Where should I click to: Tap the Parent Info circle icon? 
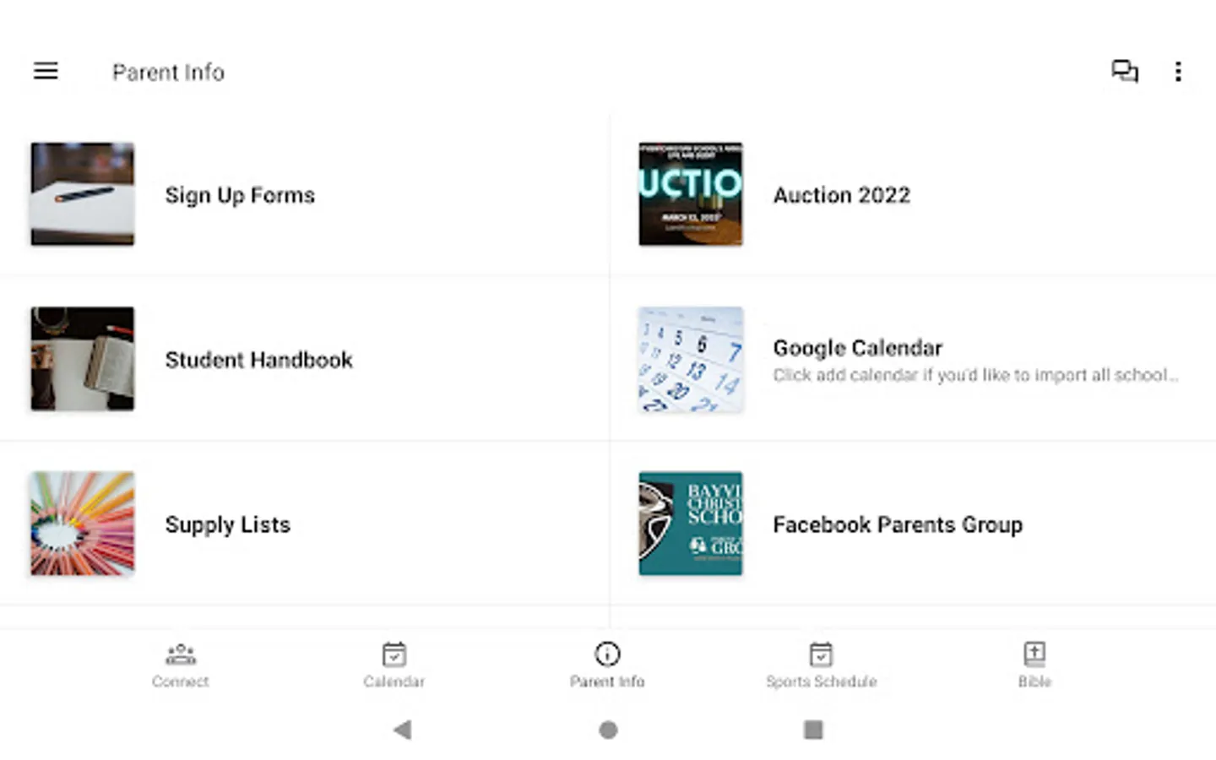(x=607, y=654)
